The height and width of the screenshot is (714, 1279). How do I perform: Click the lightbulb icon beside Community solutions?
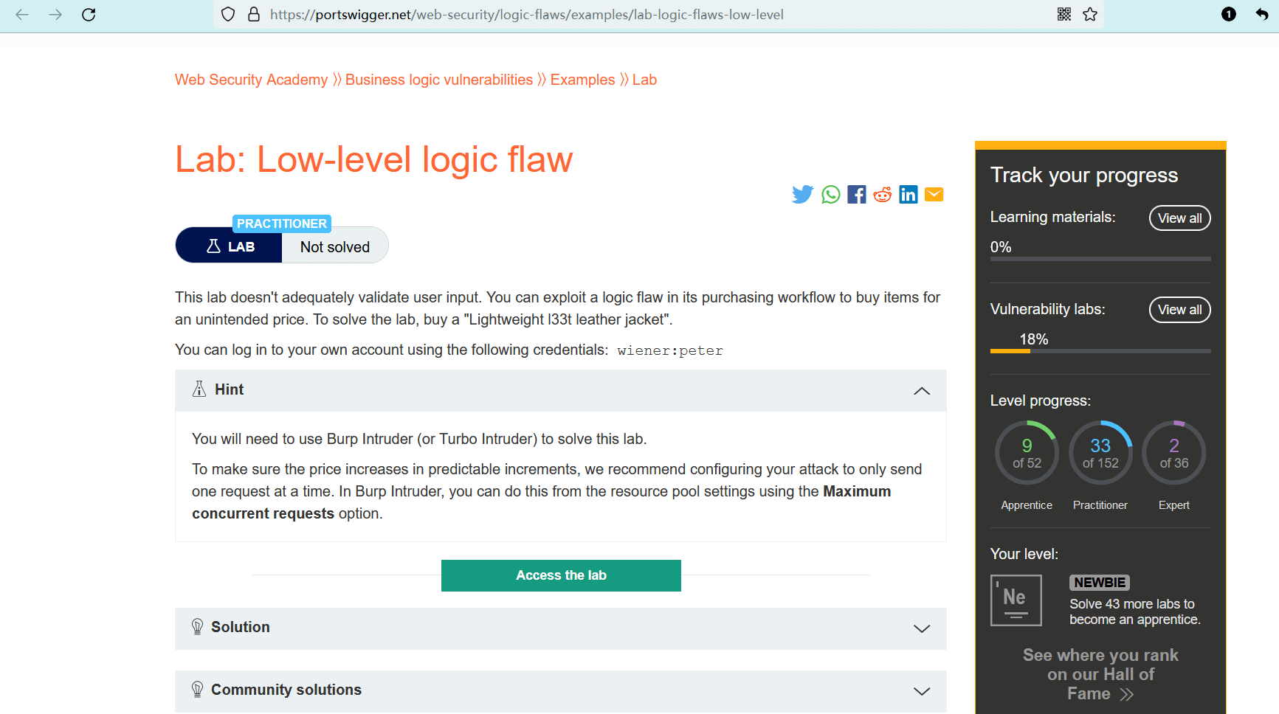click(x=197, y=690)
